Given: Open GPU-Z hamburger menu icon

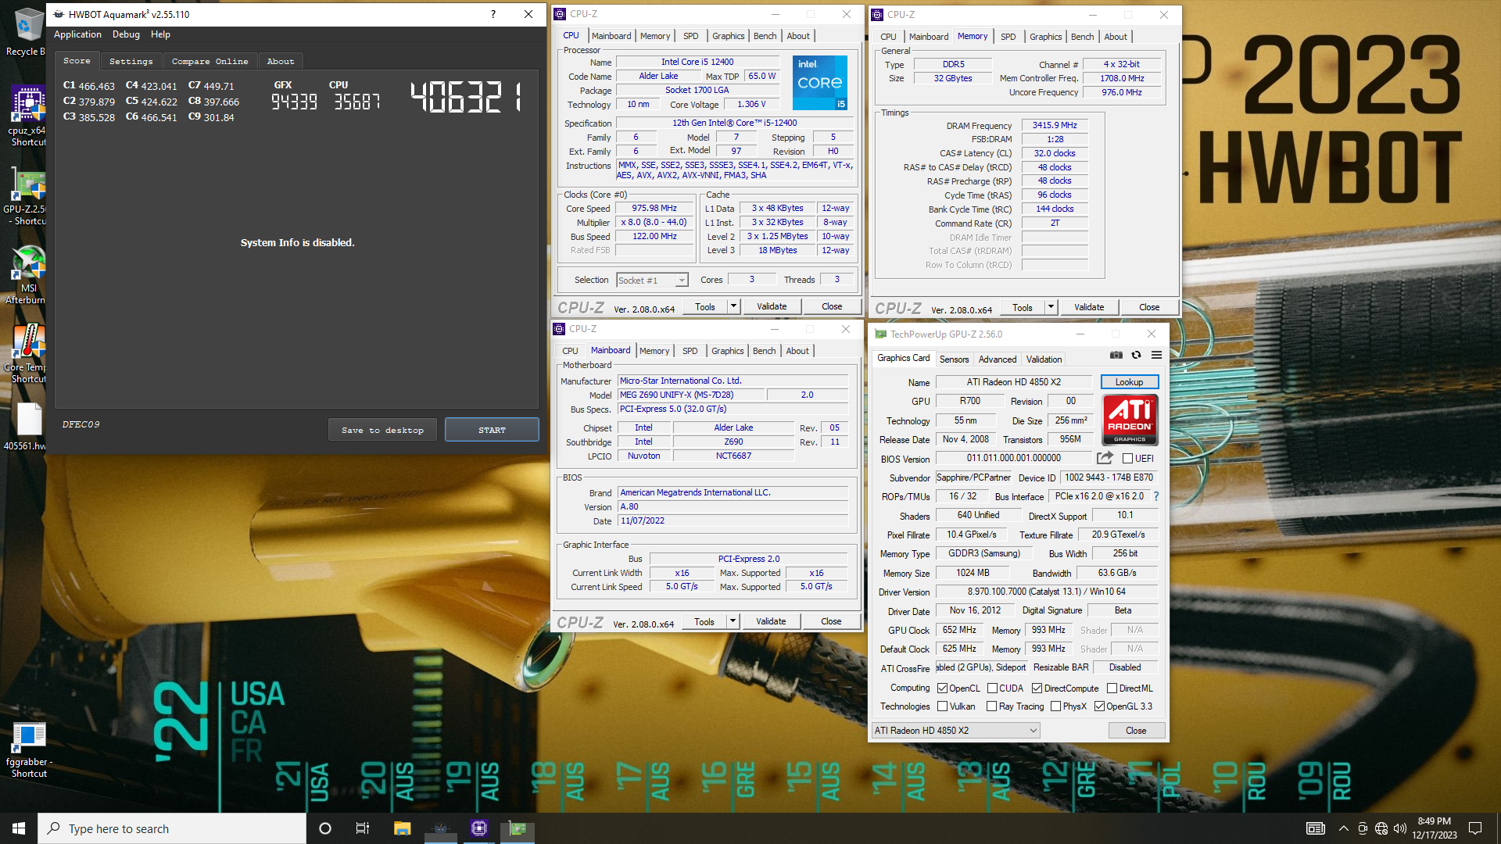Looking at the screenshot, I should pyautogui.click(x=1156, y=355).
